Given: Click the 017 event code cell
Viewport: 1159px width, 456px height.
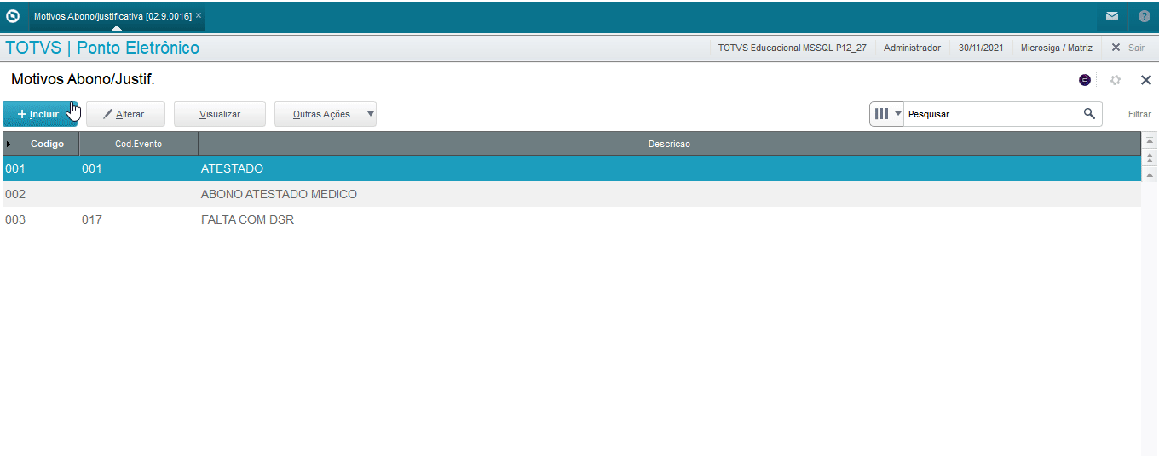Looking at the screenshot, I should [x=92, y=219].
